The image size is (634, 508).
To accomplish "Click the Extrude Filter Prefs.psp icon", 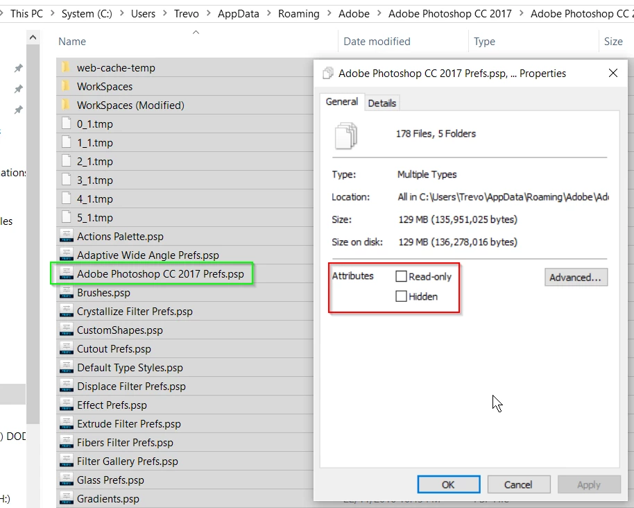I will tap(67, 423).
